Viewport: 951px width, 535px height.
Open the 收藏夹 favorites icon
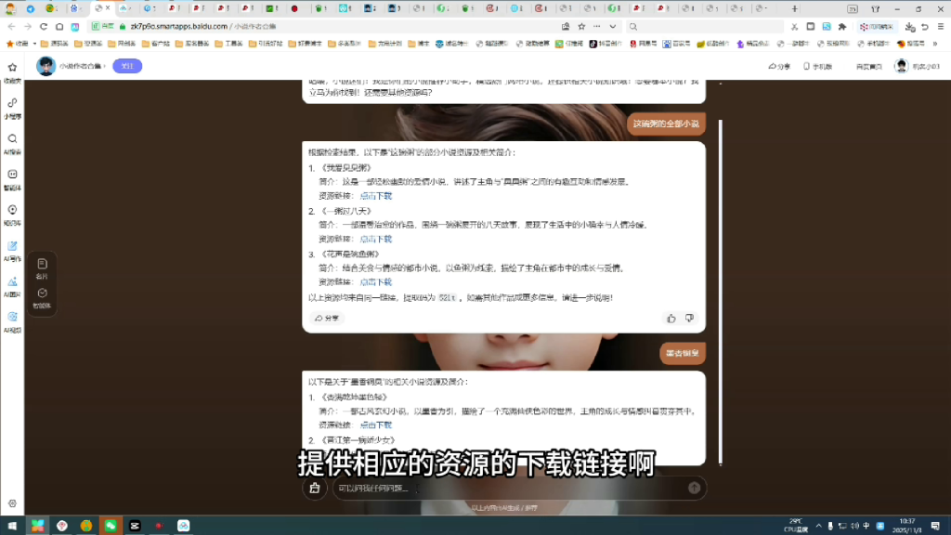tap(11, 68)
